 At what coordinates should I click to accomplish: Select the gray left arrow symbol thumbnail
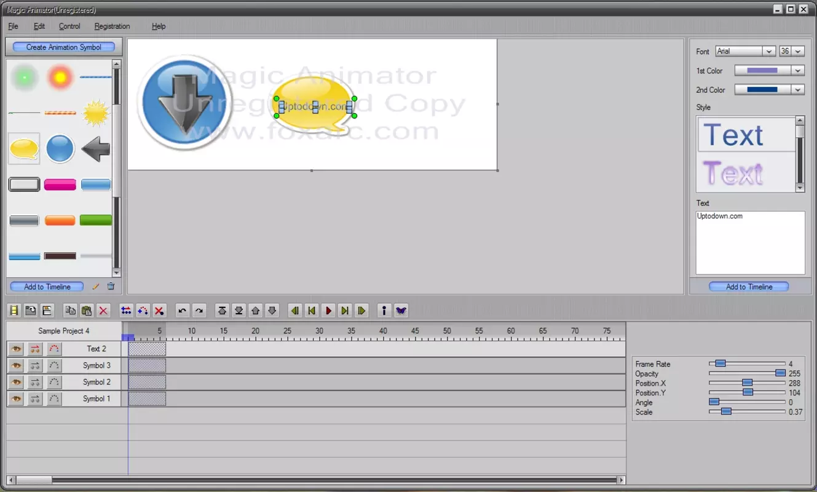[96, 149]
